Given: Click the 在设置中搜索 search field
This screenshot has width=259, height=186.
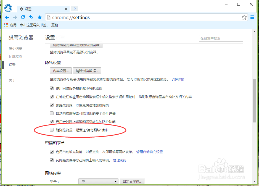Looking at the screenshot, I should 221,38.
